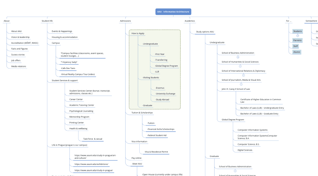Expand collapsed children under undergraduate School of Business Administration
This screenshot has height=176, width=318.
coord(238,57)
